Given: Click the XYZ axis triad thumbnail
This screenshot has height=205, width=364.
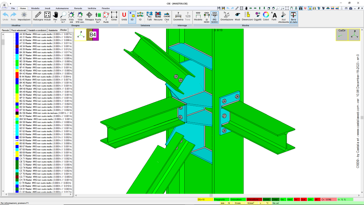Looking at the screenshot, I should click(80, 35).
